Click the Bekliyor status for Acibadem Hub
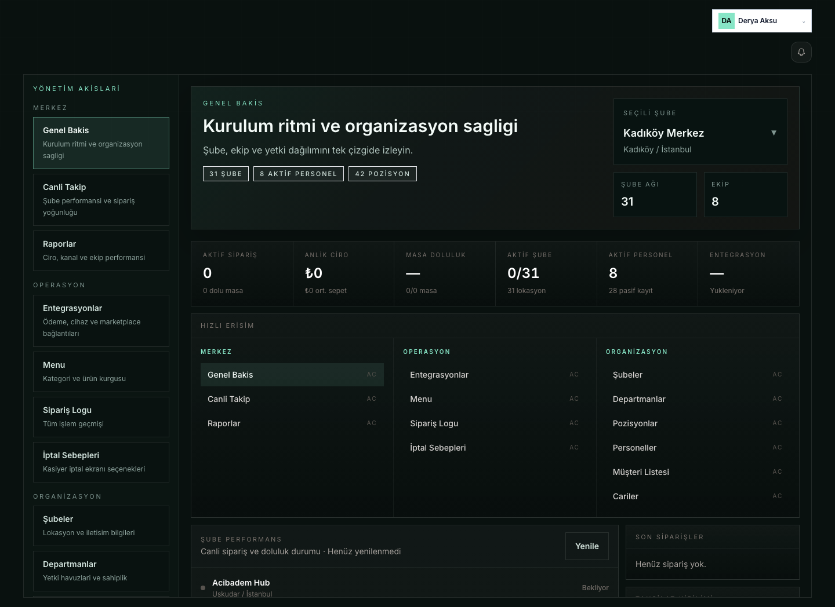The width and height of the screenshot is (835, 607). point(595,588)
